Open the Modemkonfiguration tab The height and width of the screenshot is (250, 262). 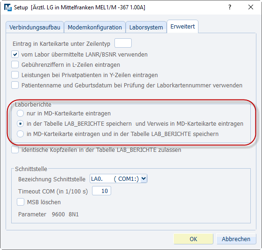pos(95,27)
